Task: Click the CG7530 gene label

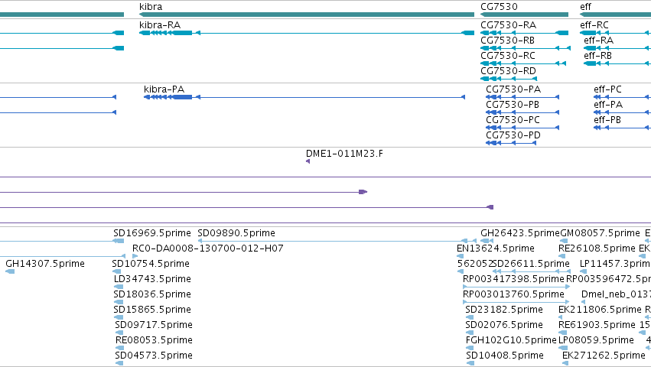Action: pos(499,7)
